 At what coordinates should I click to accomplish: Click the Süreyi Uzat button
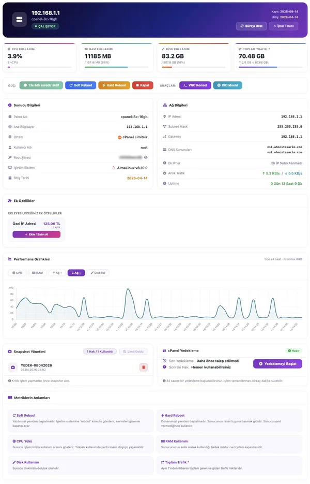coord(252,26)
